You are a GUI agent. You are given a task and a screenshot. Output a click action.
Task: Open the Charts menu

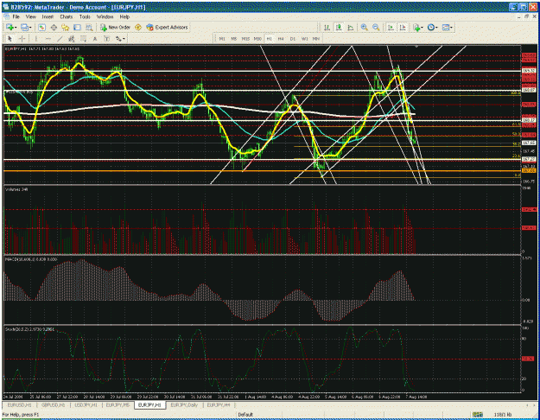tap(67, 16)
